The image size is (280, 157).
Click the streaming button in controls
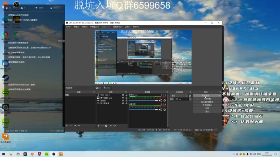click(205, 96)
